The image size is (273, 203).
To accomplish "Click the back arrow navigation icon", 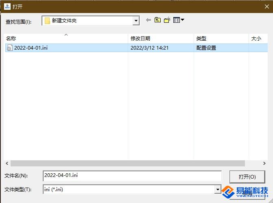I will tap(149, 20).
